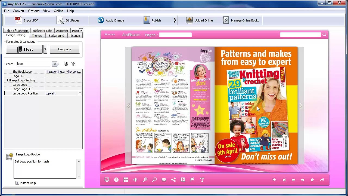Click the AnyFlip.com link in viewer header
The width and height of the screenshot is (348, 196).
(x=131, y=35)
